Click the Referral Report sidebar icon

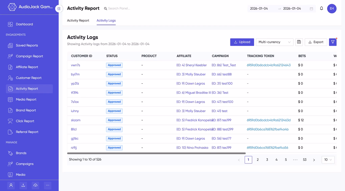click(x=10, y=132)
